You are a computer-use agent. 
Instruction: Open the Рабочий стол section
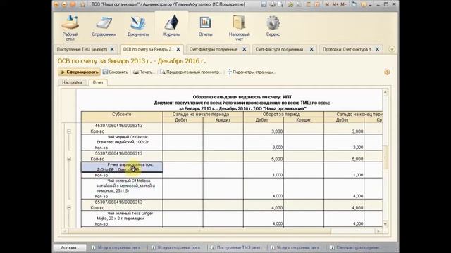pos(70,28)
